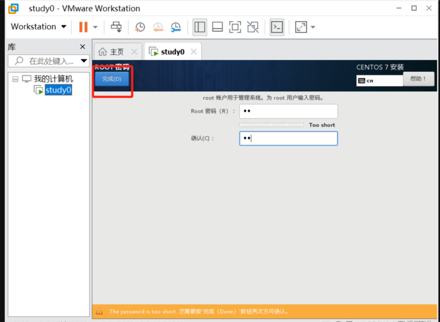
Task: Open the library search filter dropdown
Action: click(84, 61)
